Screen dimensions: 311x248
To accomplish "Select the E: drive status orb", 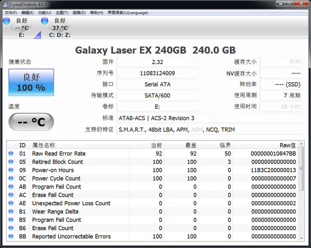I will (x=7, y=21).
